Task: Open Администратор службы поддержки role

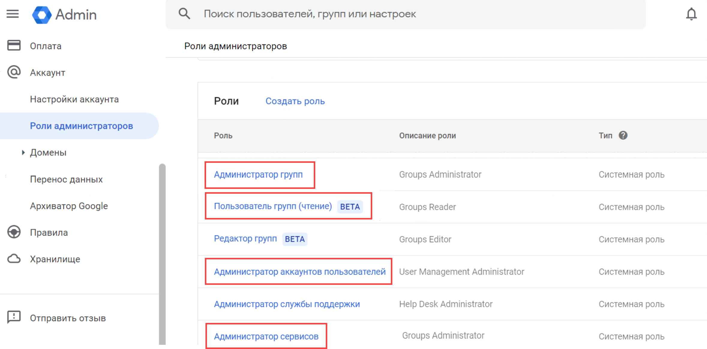Action: pos(286,304)
